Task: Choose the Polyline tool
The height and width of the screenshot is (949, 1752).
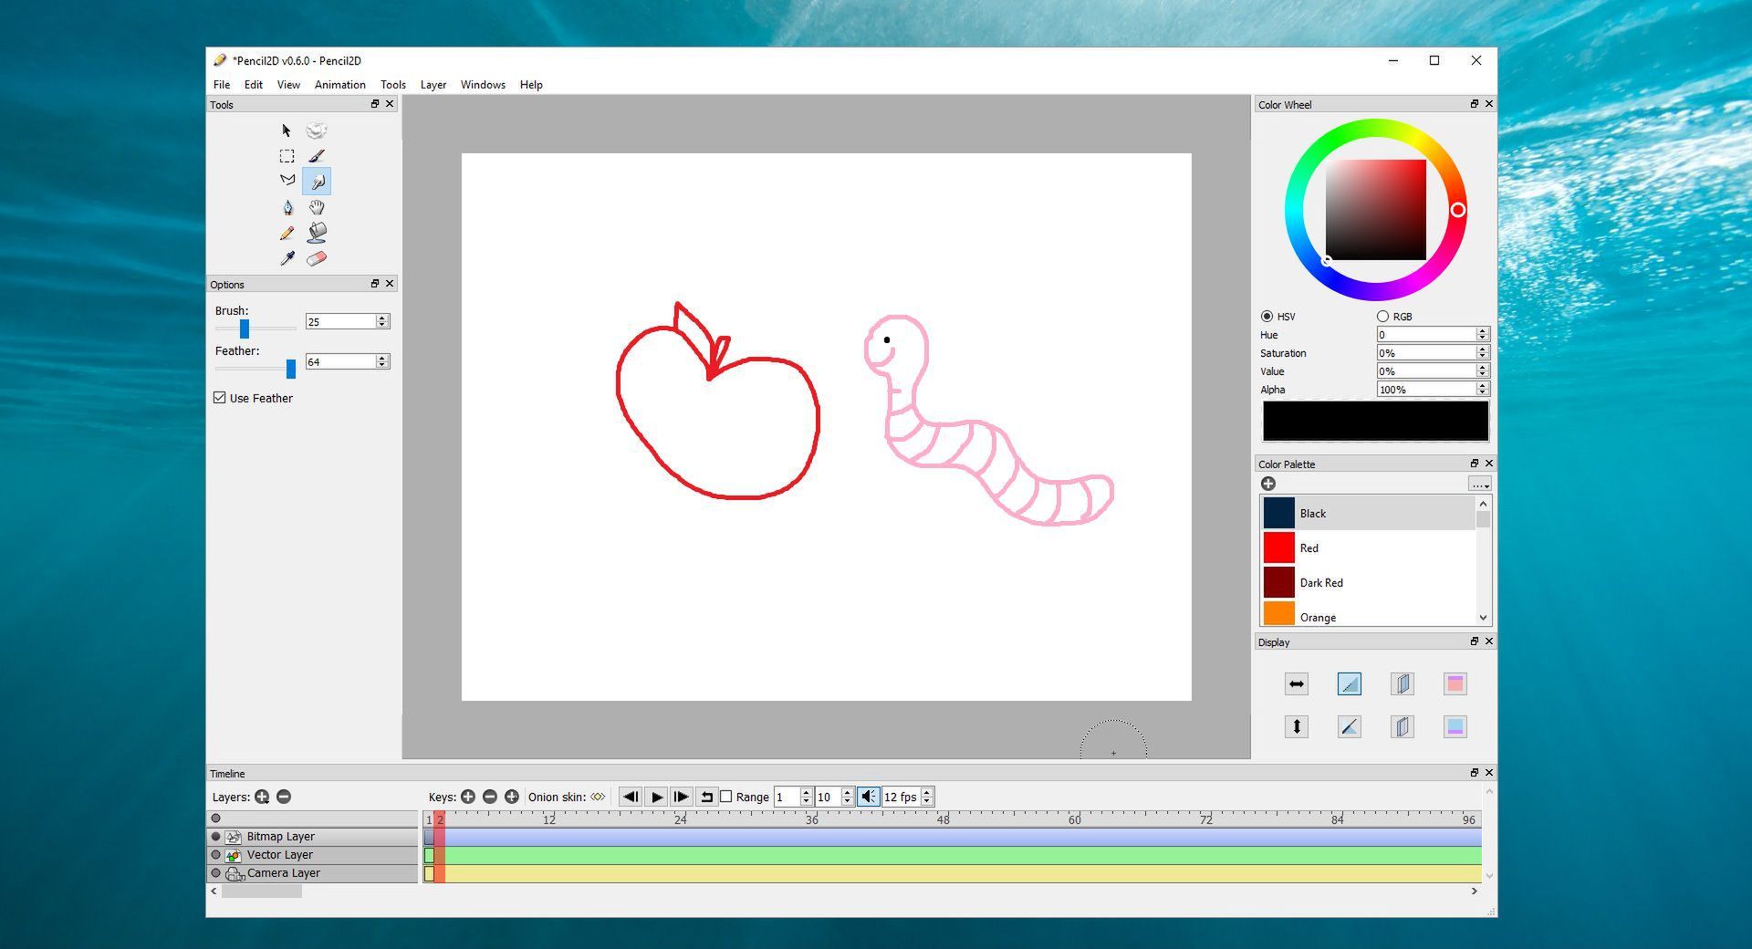Action: 287,181
